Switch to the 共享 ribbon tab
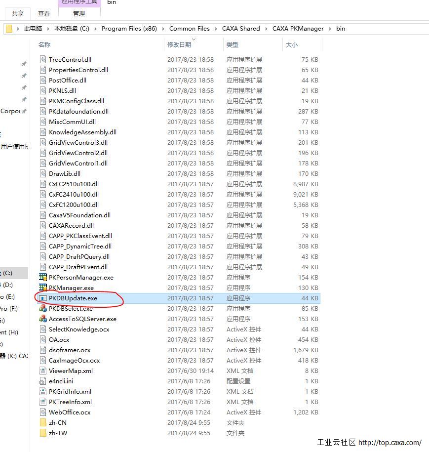Screen dimensions: 429x452 click(x=18, y=14)
